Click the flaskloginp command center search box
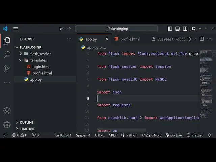 [116, 29]
